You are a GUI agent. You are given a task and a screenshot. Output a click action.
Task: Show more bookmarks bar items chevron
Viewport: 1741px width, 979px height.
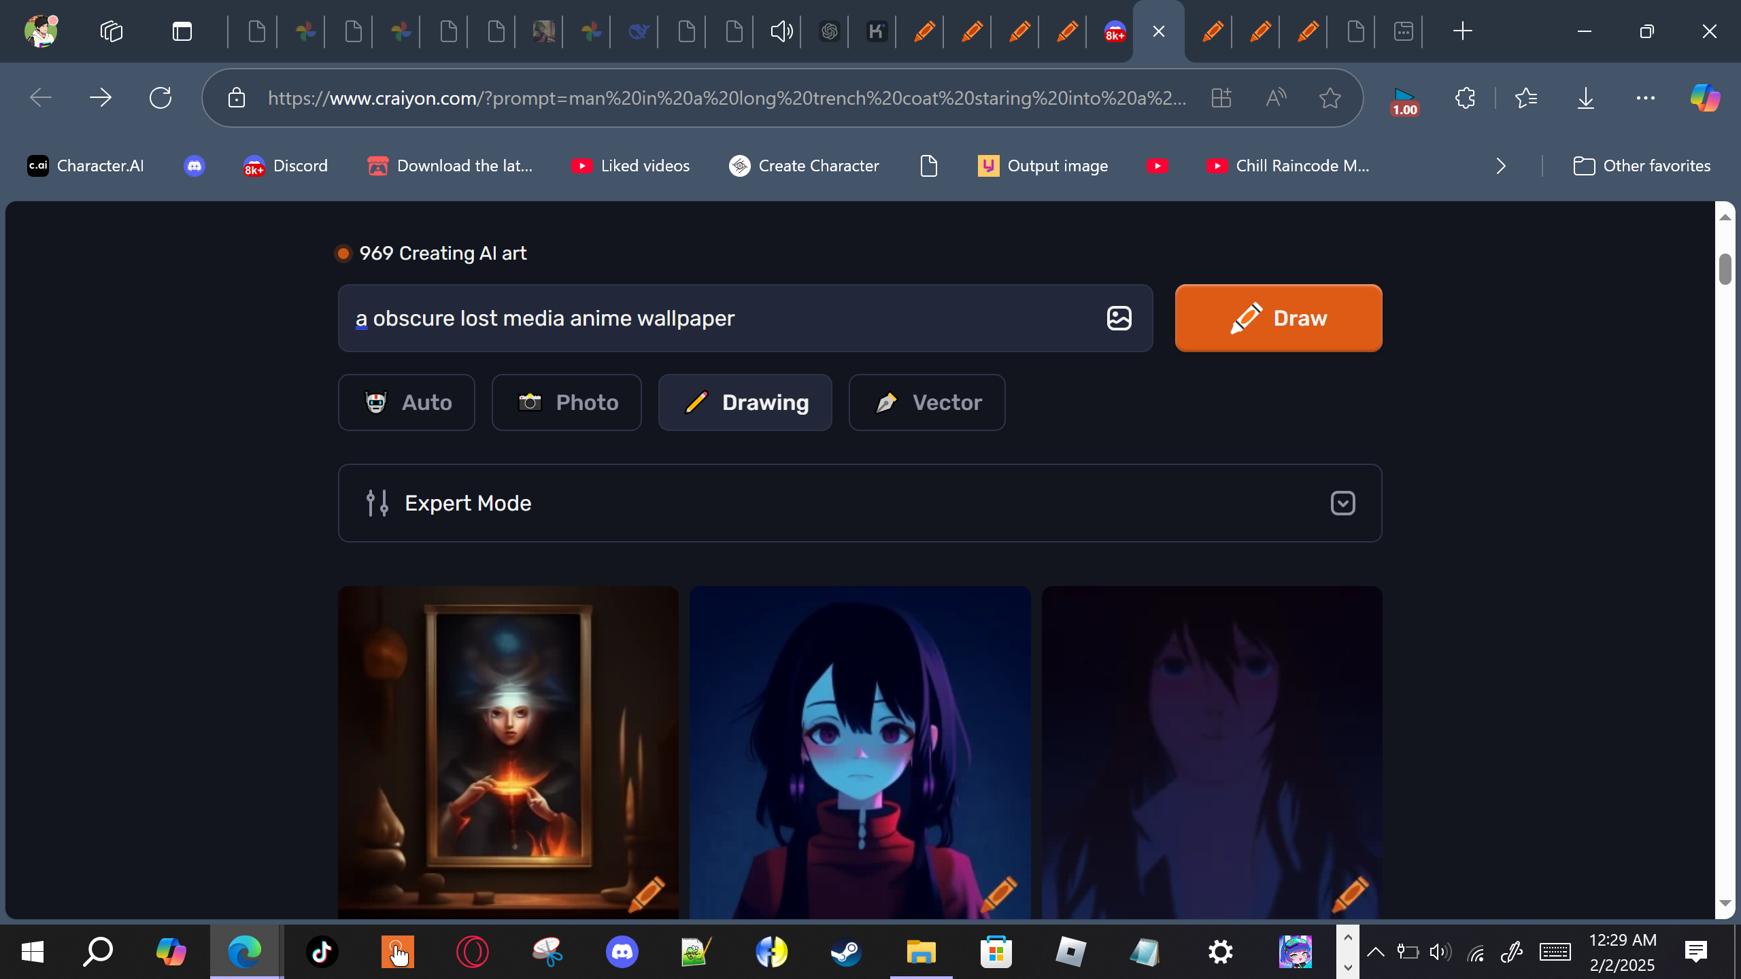pyautogui.click(x=1501, y=166)
